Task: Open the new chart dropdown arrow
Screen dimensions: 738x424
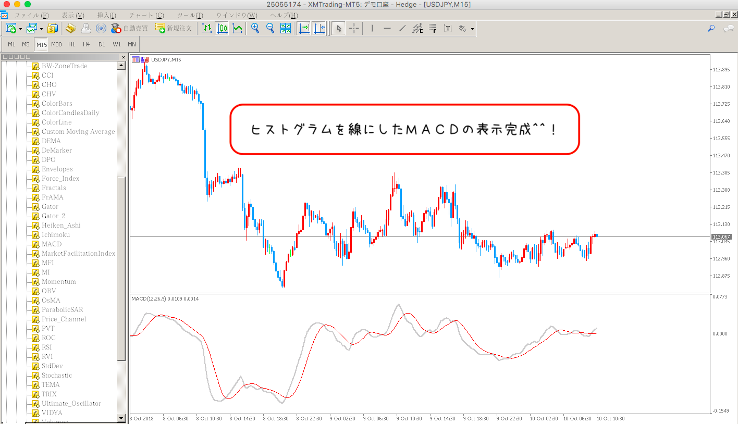Action: pyautogui.click(x=20, y=29)
